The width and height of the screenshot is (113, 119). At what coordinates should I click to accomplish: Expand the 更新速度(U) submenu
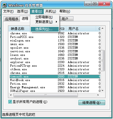click(x=45, y=22)
